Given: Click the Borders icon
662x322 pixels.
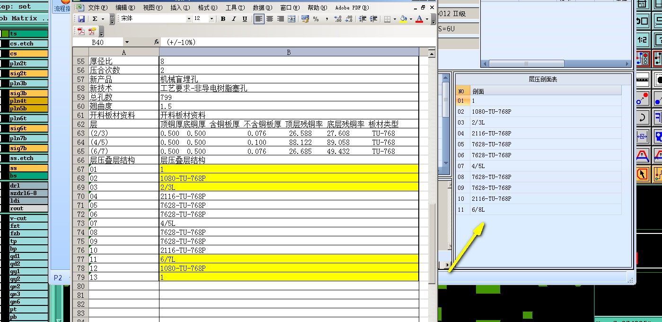Looking at the screenshot, I should (x=387, y=19).
